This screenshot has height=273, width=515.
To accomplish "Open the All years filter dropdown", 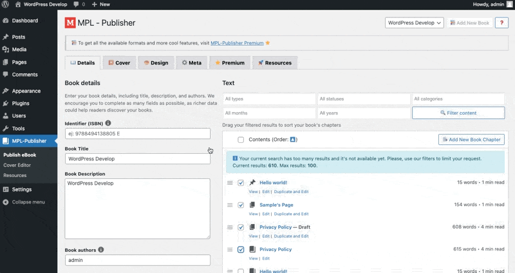I will (x=364, y=113).
